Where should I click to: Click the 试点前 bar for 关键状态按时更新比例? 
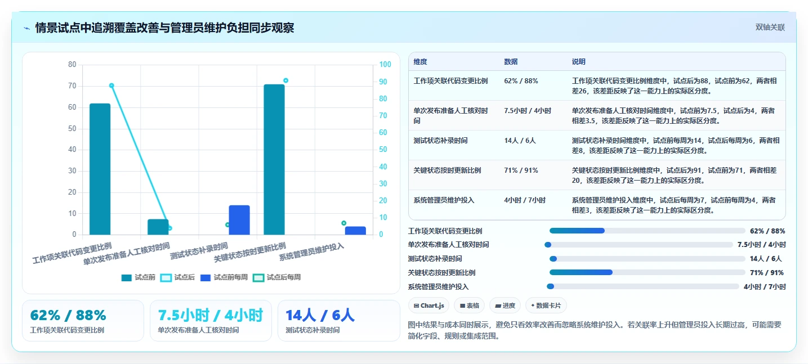click(274, 160)
